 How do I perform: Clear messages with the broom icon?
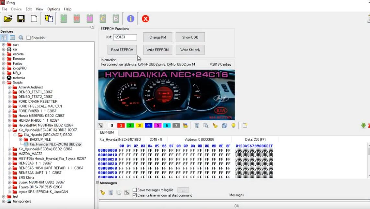103,192
